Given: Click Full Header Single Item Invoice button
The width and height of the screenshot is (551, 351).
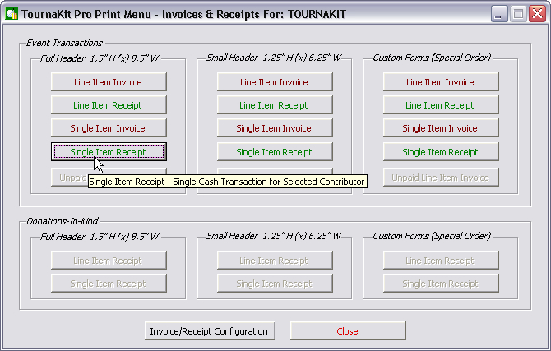Looking at the screenshot, I should pyautogui.click(x=109, y=128).
